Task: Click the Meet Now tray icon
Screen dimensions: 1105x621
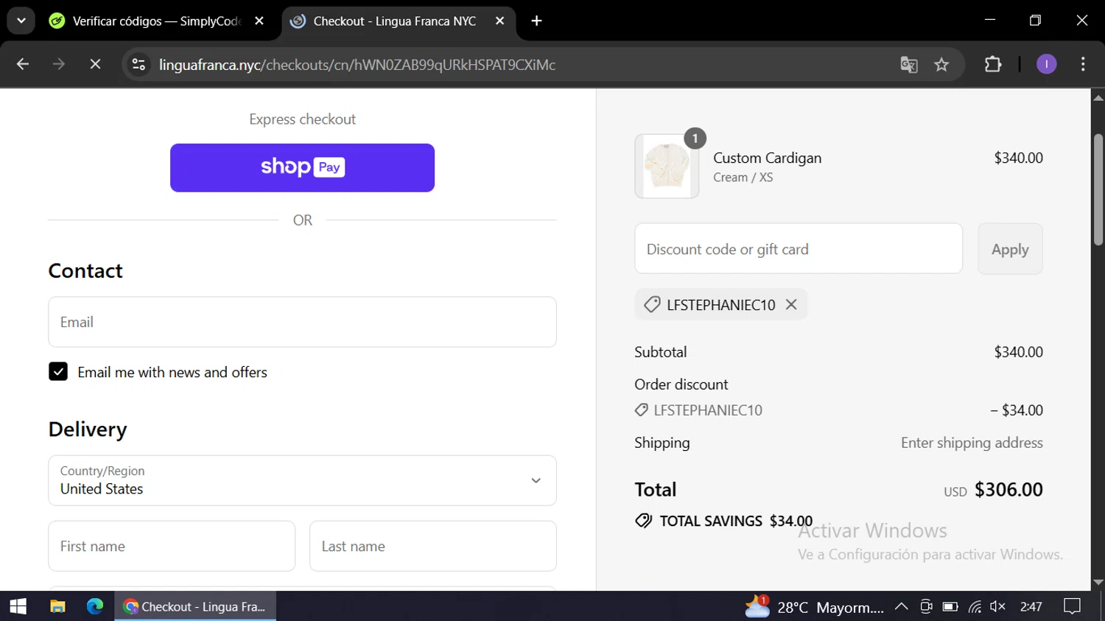Action: [x=927, y=606]
